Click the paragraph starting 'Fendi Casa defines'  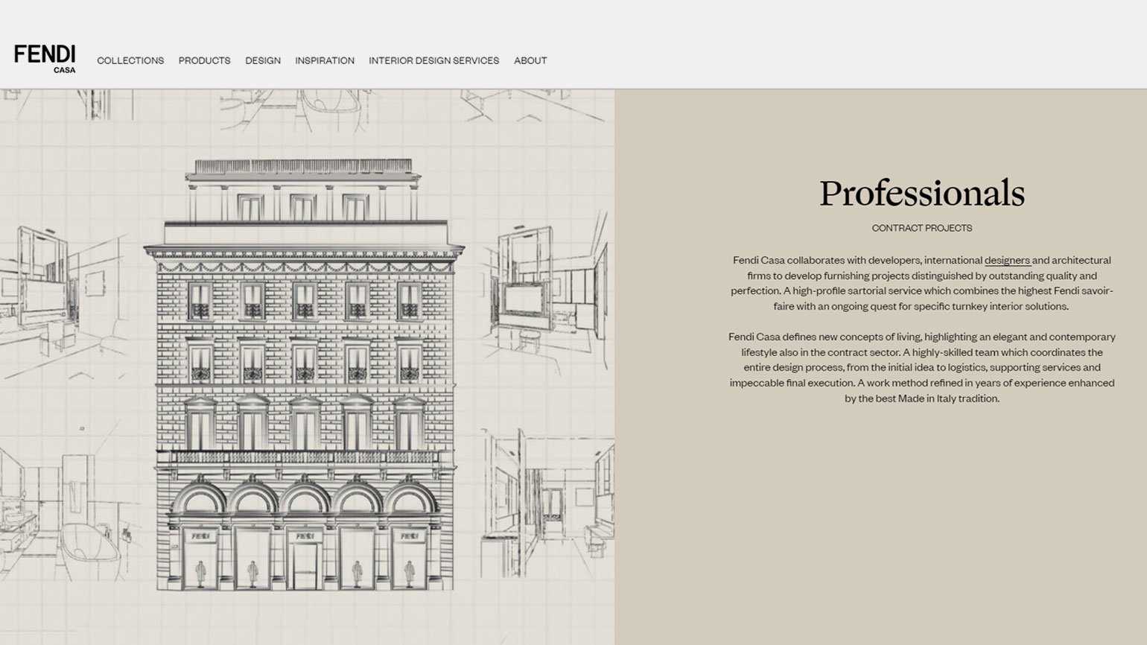pos(922,367)
